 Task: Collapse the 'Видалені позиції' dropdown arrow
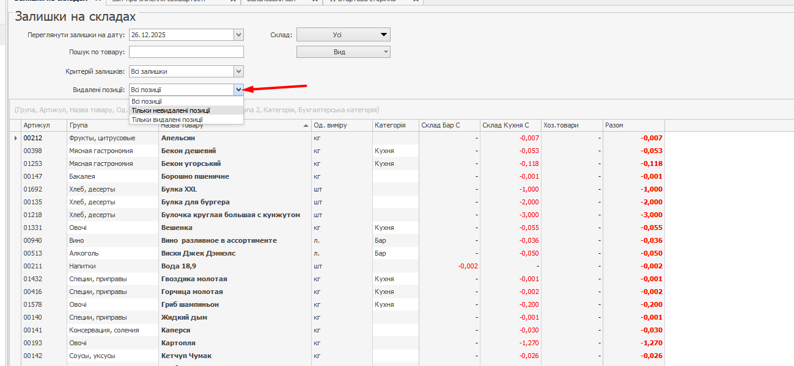(x=238, y=90)
